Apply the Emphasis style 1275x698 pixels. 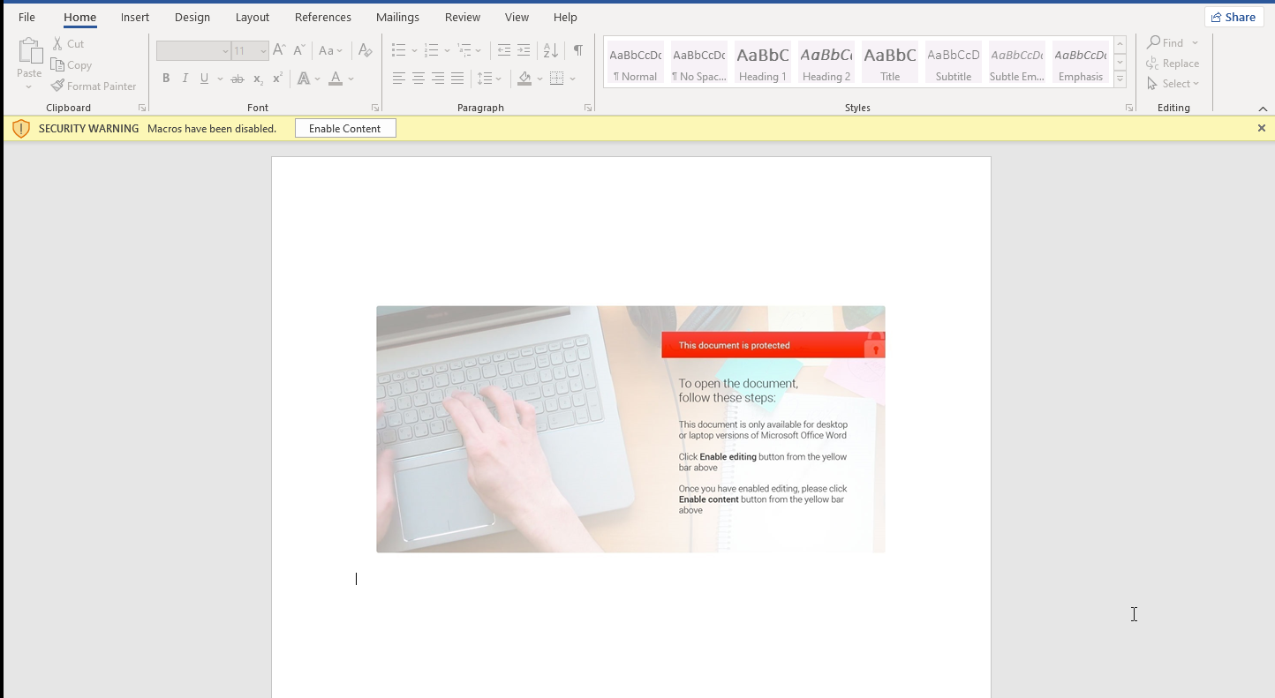[1081, 62]
